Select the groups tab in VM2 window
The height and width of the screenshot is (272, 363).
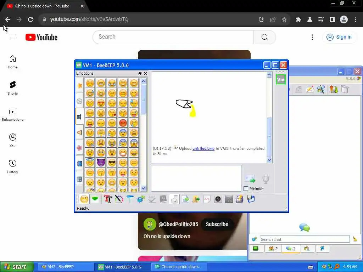tap(307, 249)
